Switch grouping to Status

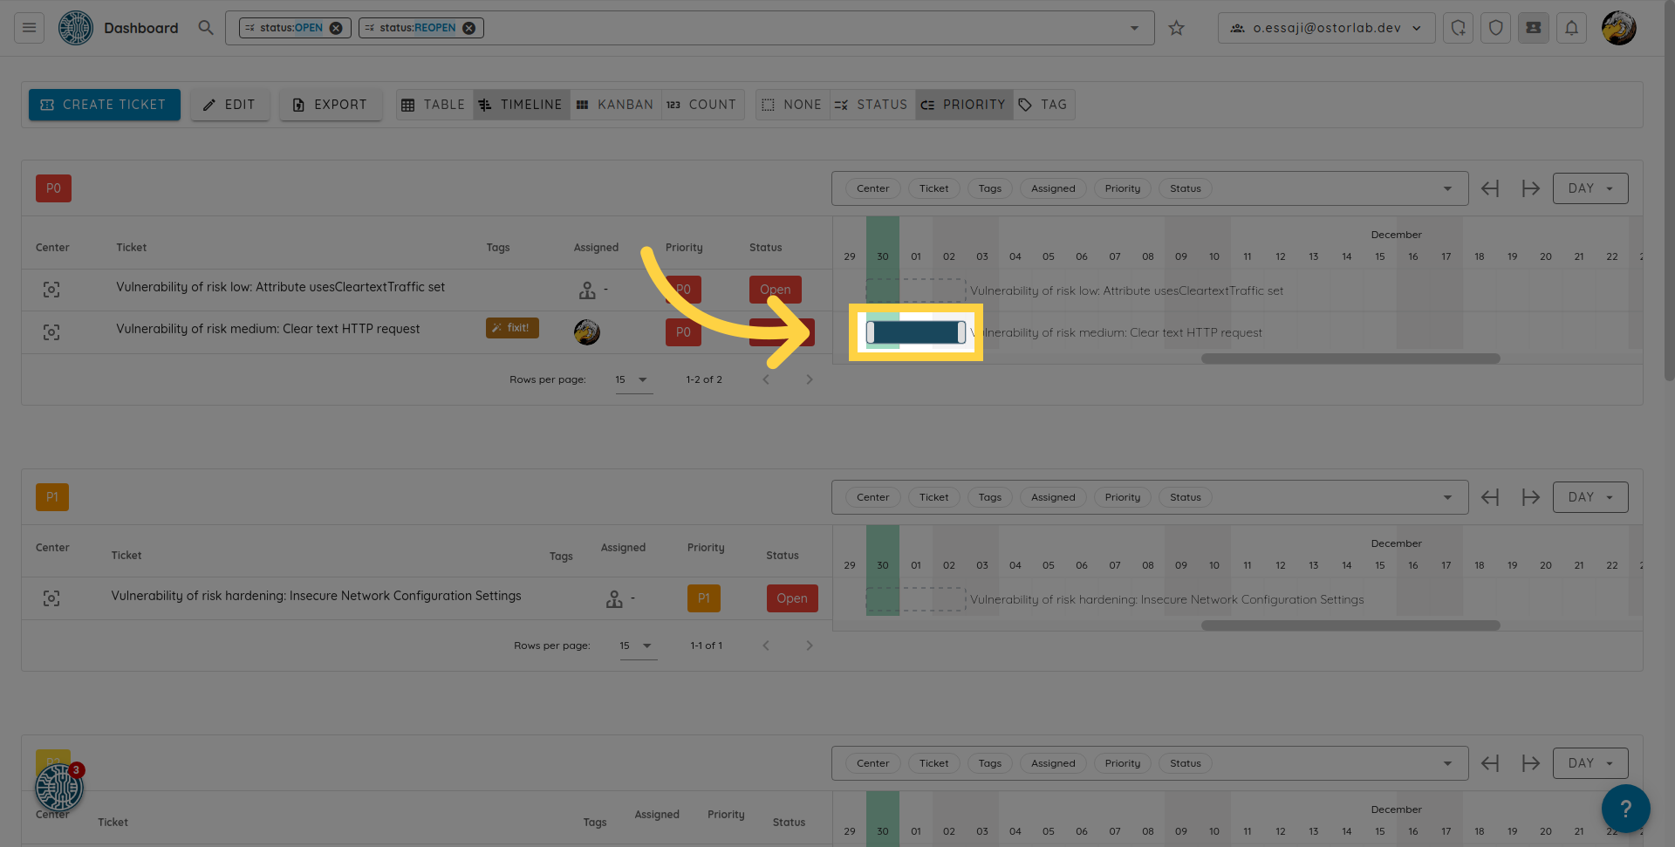click(872, 105)
